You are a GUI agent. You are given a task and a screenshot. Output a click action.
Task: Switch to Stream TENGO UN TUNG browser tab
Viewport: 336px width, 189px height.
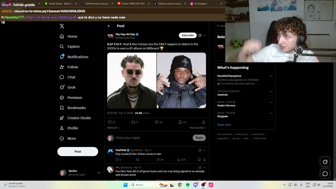133,4
